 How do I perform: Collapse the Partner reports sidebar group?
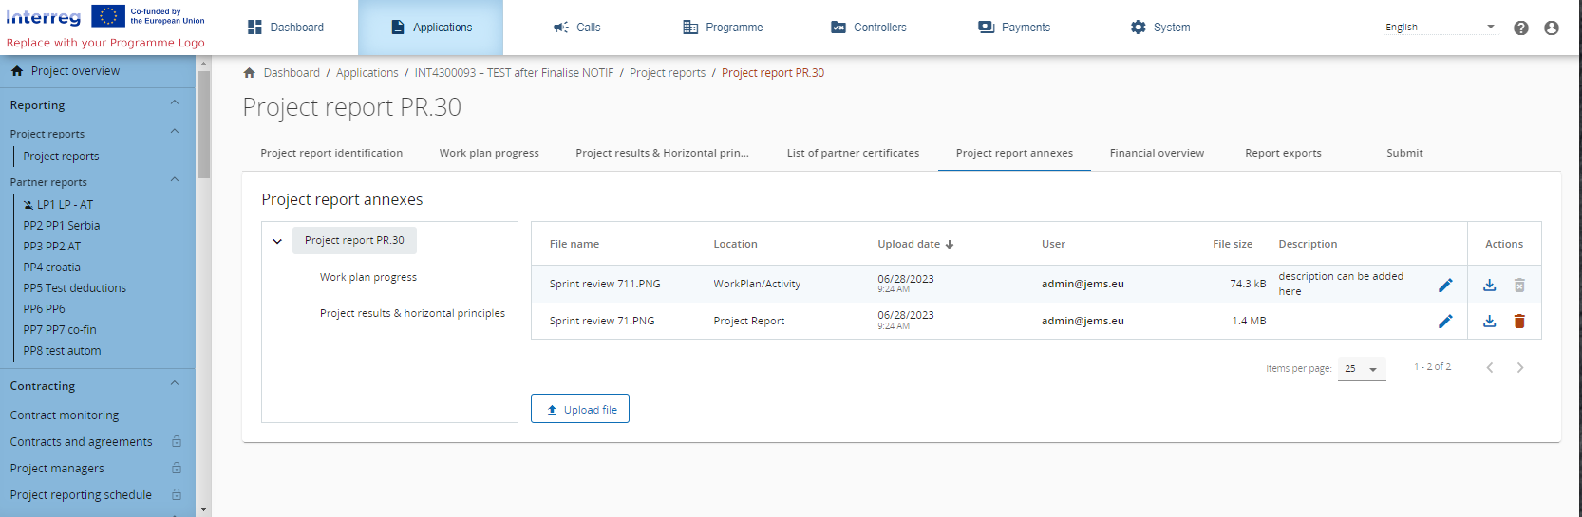click(174, 180)
